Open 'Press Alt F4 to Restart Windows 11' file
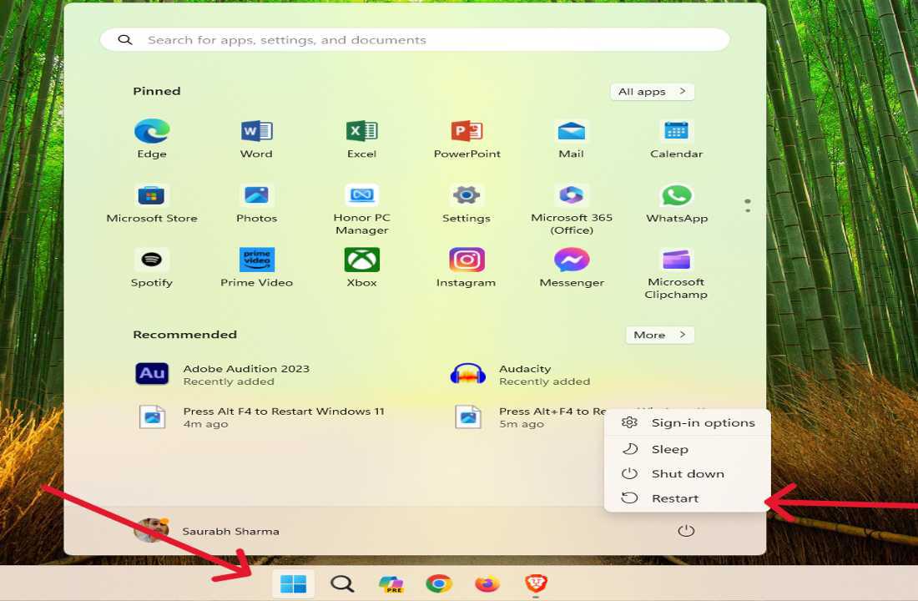The height and width of the screenshot is (601, 918). (262, 417)
